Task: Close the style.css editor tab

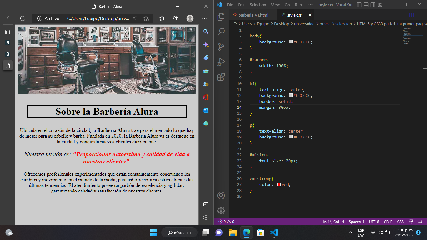Action: pos(310,15)
